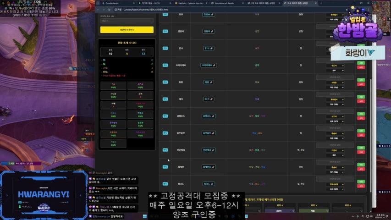
Task: Click the blue badge in the 준나 row
Action: [x=165, y=48]
